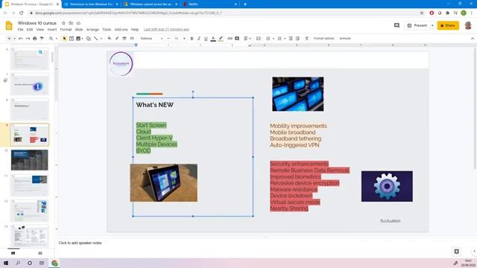
Task: Clear text formatting
Action: [306, 39]
